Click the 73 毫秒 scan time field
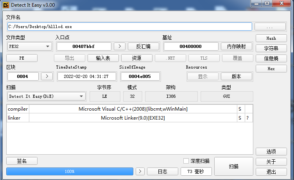 pyautogui.click(x=196, y=171)
